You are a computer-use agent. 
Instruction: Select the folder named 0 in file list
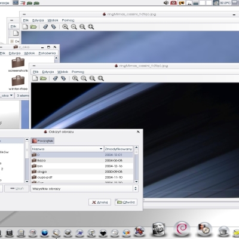pyautogui.click(x=82, y=155)
